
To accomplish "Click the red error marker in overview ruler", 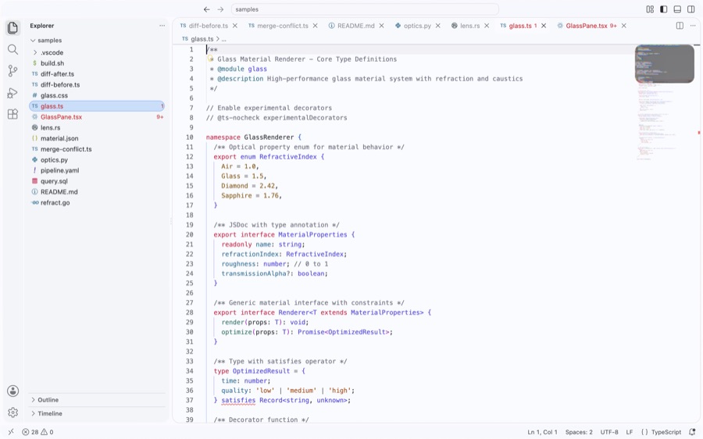I will [x=698, y=132].
